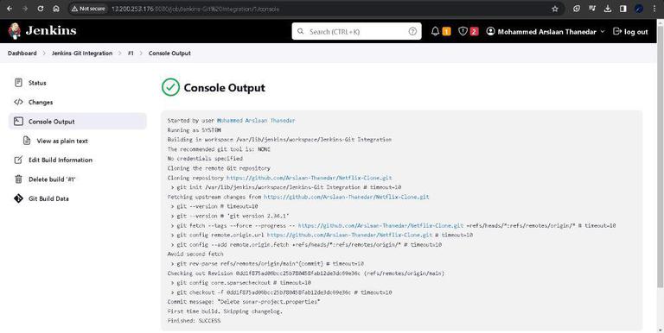Image resolution: width=664 pixels, height=333 pixels.
Task: Click 'Running as SYSTEM' line
Action: click(194, 130)
